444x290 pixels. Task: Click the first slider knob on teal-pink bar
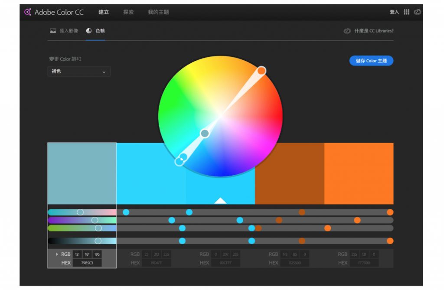pos(80,212)
